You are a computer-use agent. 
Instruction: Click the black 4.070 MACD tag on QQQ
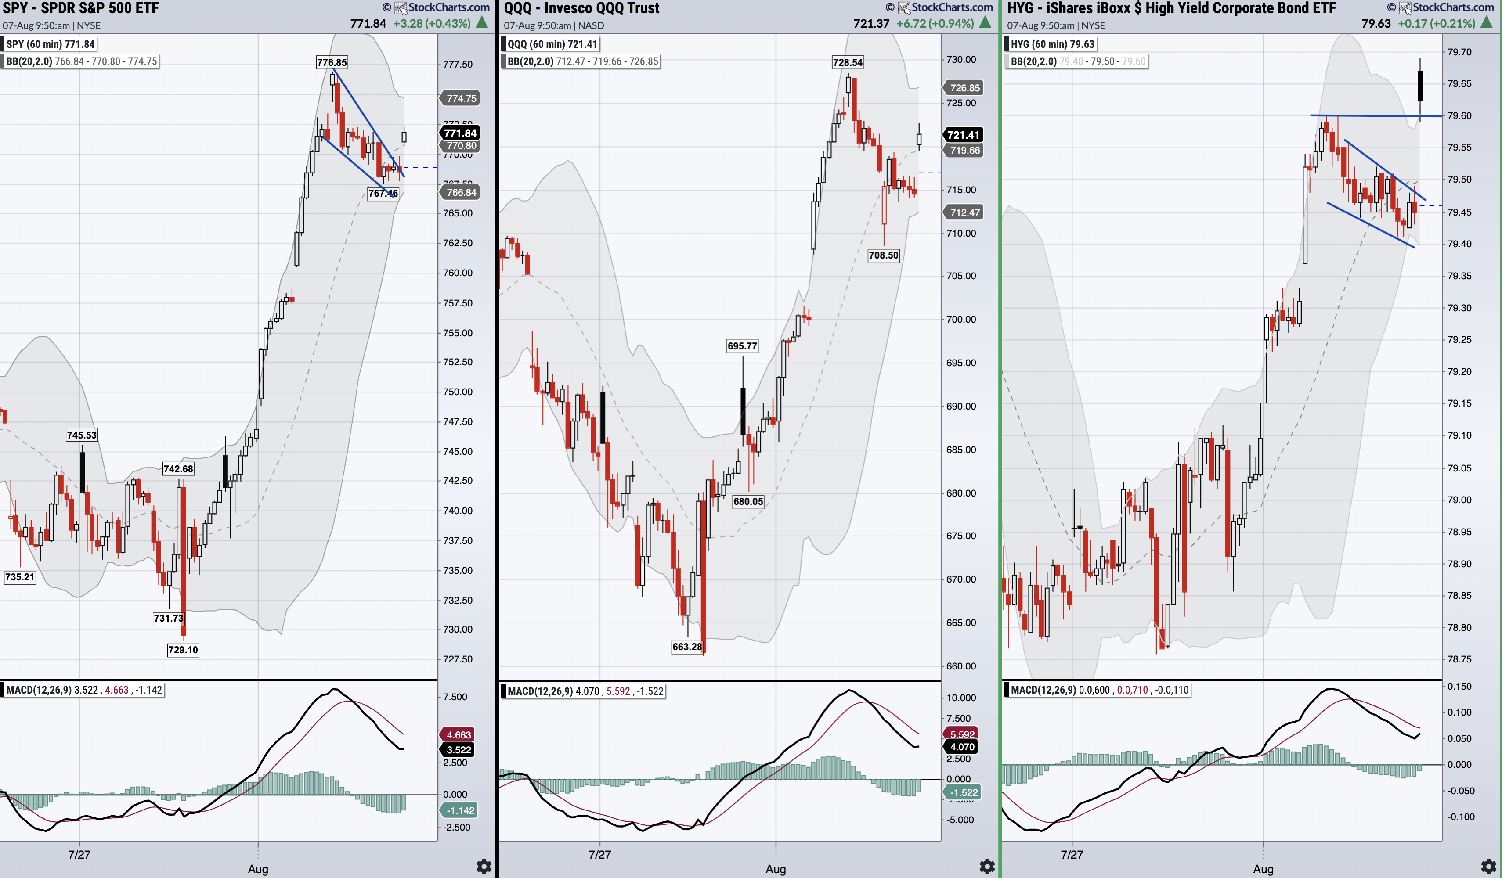(961, 747)
